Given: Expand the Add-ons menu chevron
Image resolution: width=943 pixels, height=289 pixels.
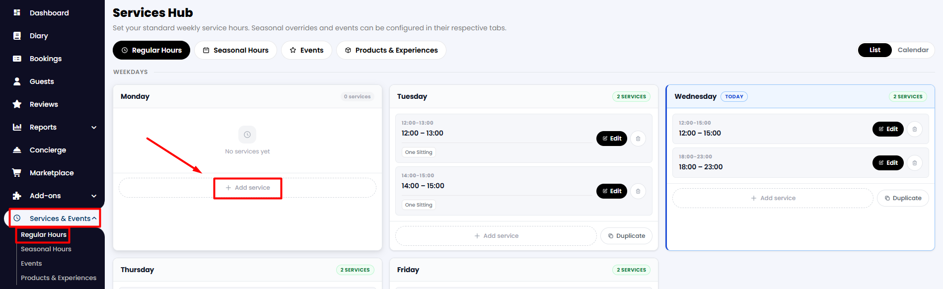Looking at the screenshot, I should pos(94,196).
